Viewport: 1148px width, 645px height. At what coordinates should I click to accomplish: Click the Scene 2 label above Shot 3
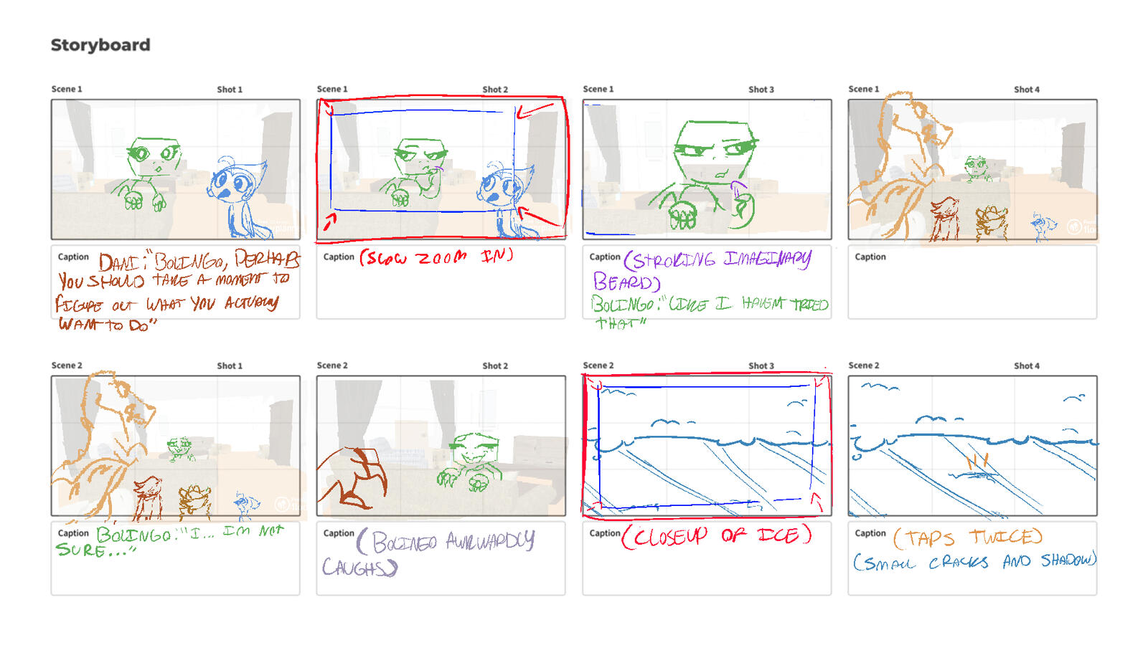click(598, 365)
